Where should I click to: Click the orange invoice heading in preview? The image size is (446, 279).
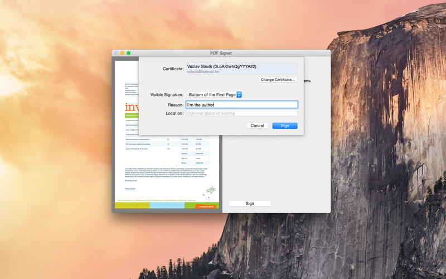132,107
